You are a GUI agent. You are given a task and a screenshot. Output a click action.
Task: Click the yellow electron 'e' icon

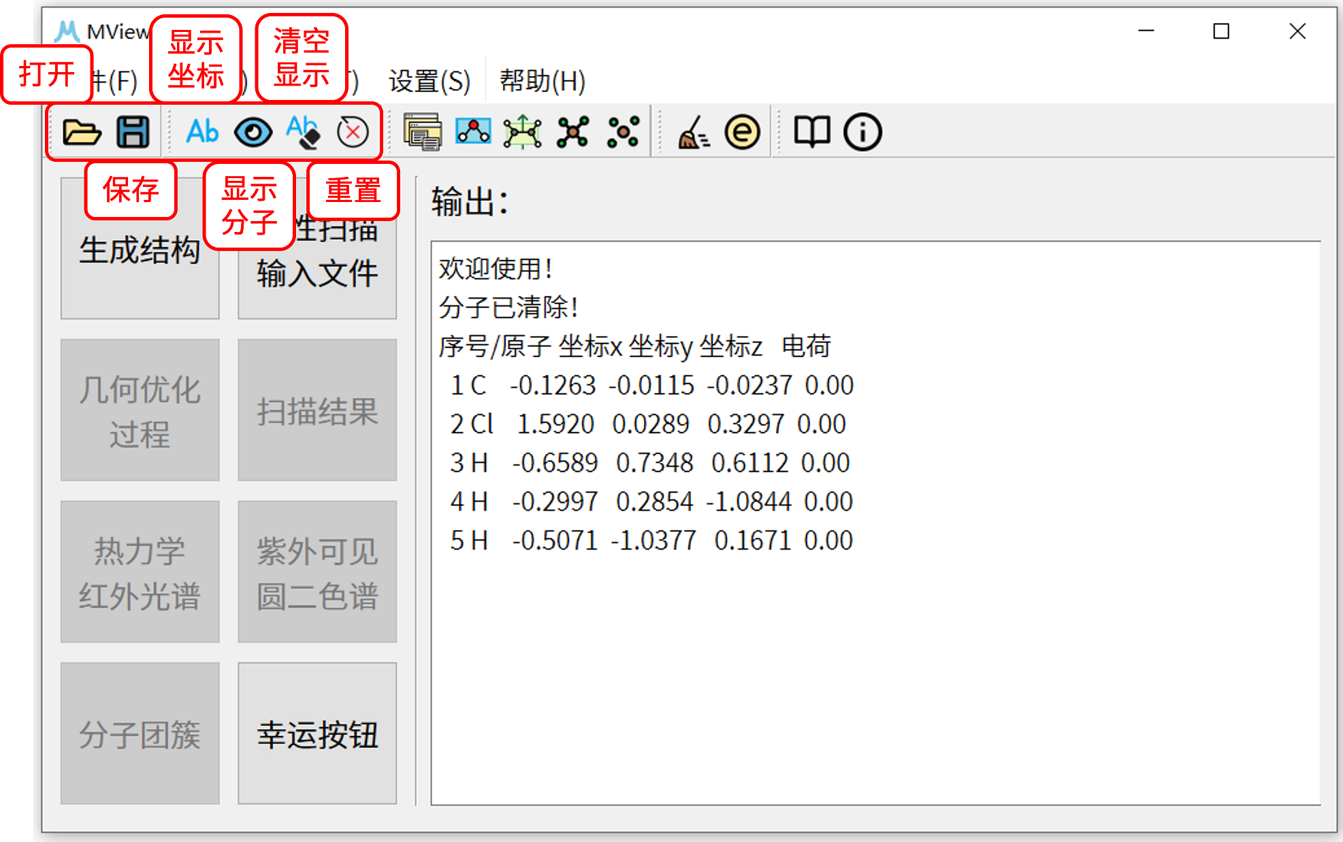pos(742,131)
